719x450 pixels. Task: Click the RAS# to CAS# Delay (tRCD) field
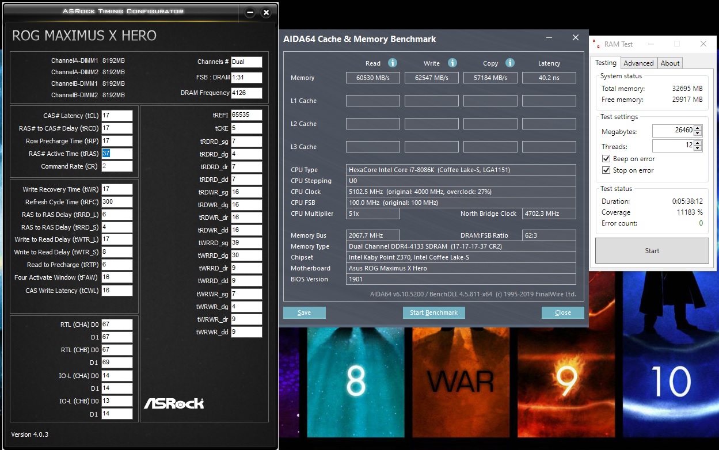[117, 128]
